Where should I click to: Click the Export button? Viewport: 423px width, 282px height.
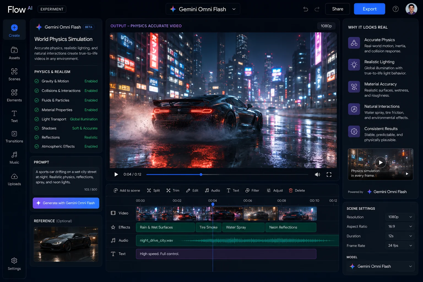tap(370, 9)
